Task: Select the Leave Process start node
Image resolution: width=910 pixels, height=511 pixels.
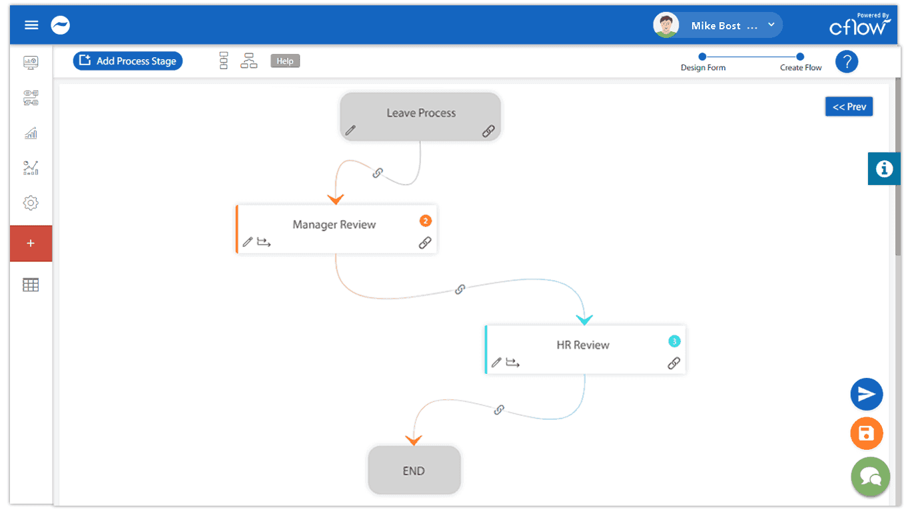Action: (x=420, y=116)
